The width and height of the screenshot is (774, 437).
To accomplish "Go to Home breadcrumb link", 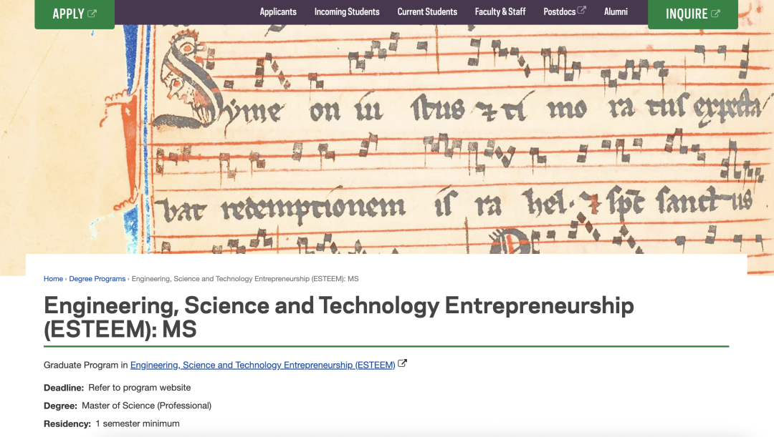I will tap(53, 279).
